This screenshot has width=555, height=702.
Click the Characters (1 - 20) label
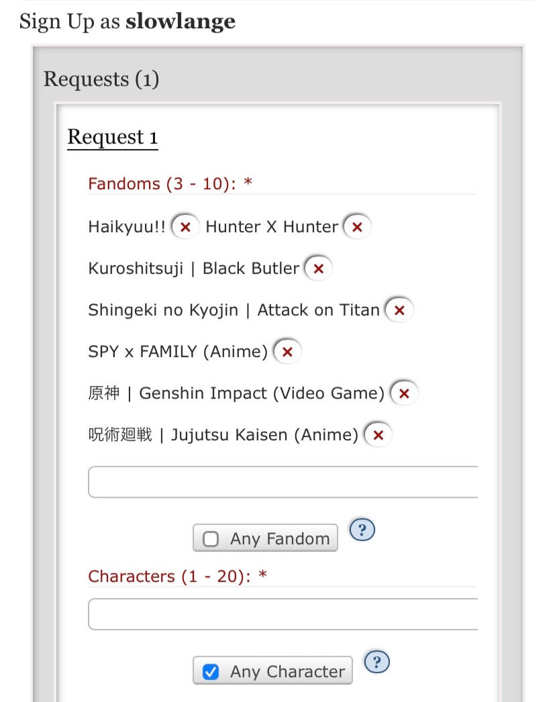177,576
